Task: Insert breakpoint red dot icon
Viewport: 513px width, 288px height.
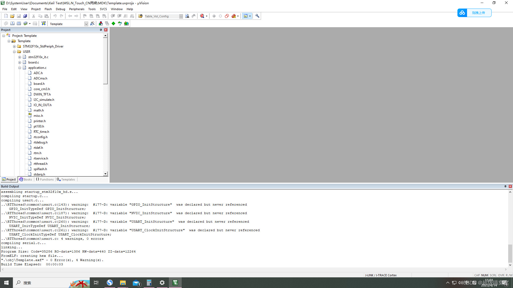Action: pyautogui.click(x=214, y=16)
